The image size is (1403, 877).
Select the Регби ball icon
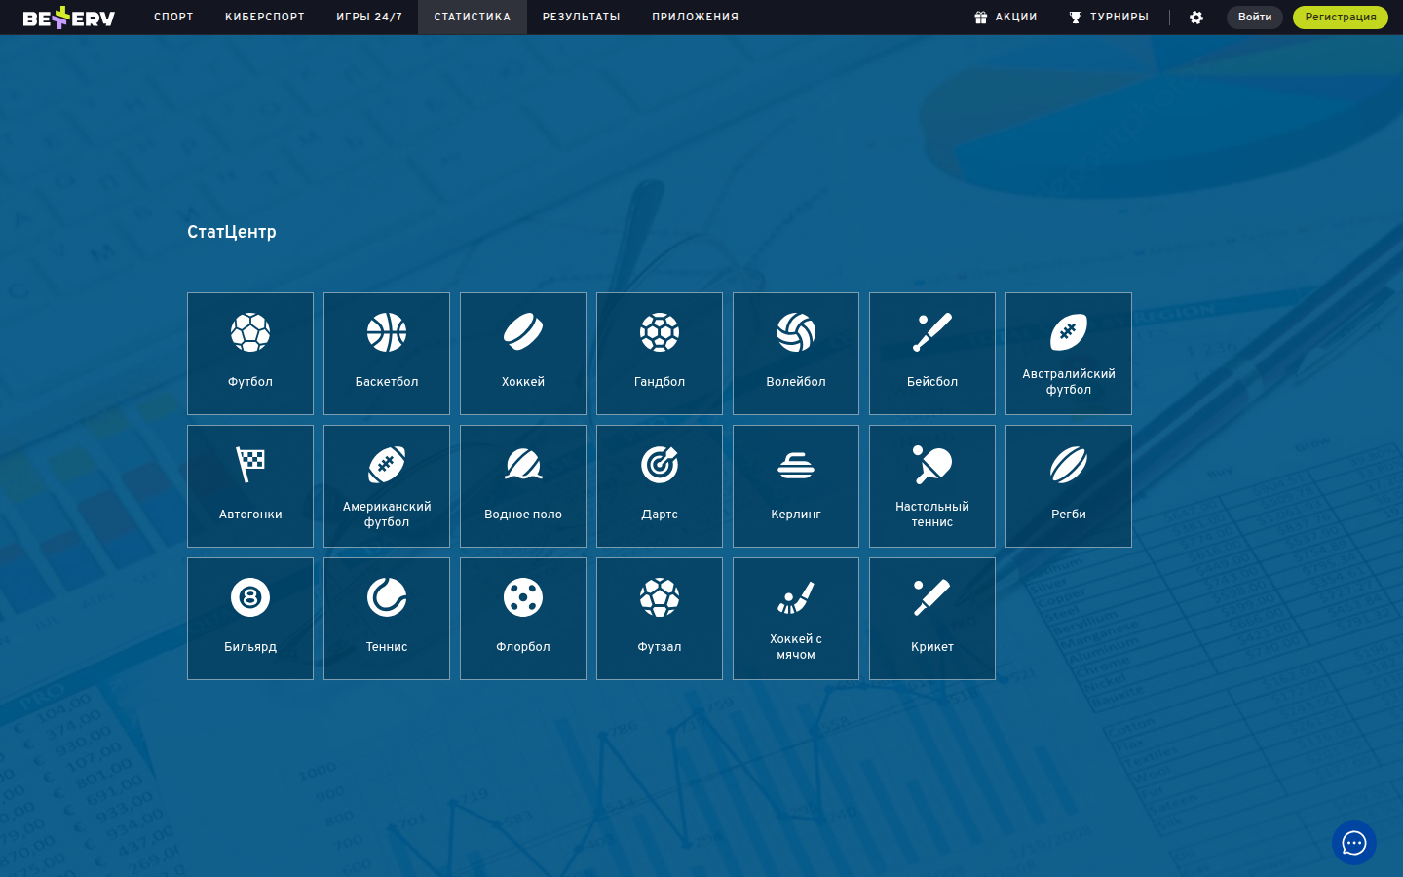coord(1069,465)
